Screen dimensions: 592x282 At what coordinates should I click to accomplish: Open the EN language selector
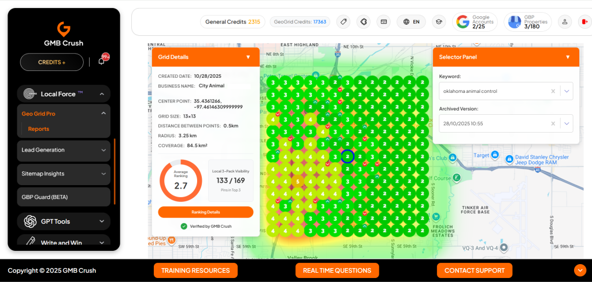click(x=411, y=22)
